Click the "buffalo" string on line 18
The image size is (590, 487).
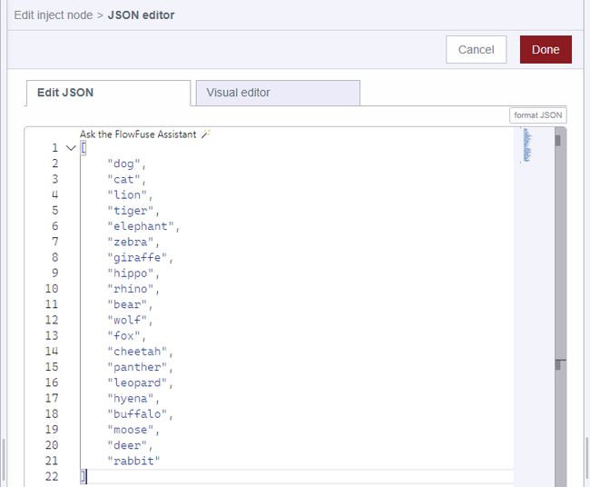click(137, 414)
